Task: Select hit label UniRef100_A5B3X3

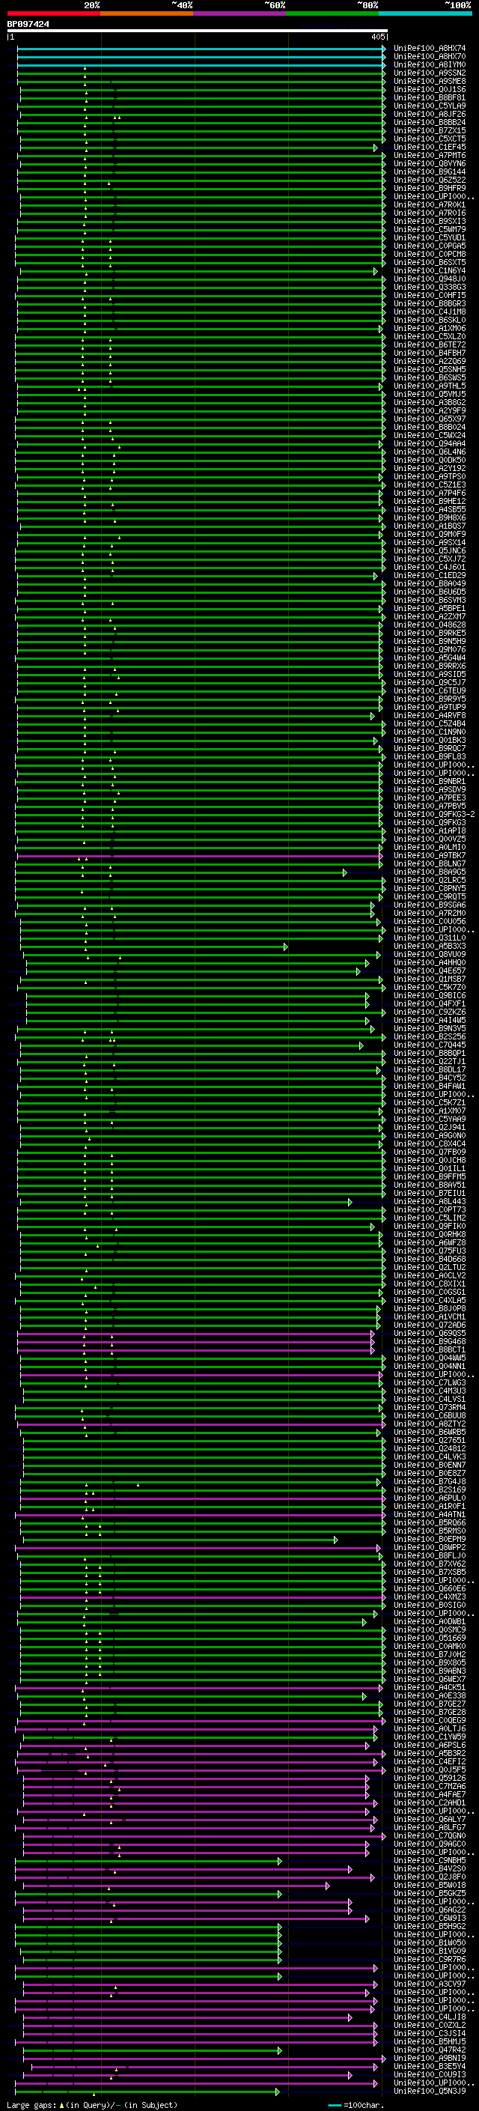Action: [430, 946]
